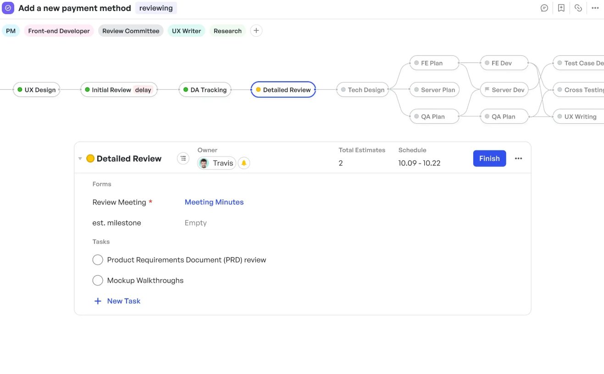604x374 pixels.
Task: Click the Empty est. milestone field
Action: point(196,223)
